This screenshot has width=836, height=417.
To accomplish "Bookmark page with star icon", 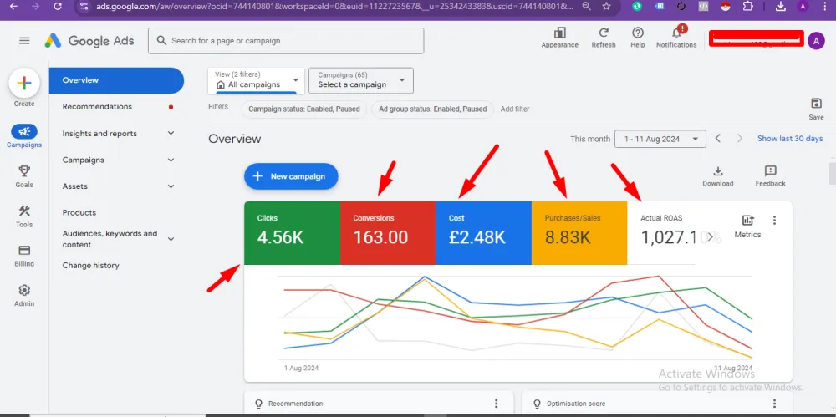I will 606,7.
